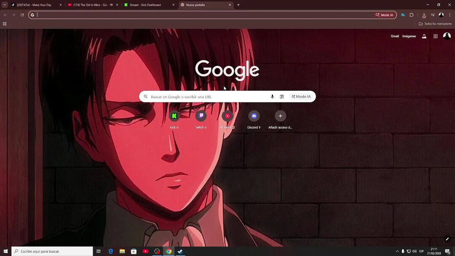The height and width of the screenshot is (256, 455).
Task: Show hidden system tray icons
Action: click(x=397, y=251)
